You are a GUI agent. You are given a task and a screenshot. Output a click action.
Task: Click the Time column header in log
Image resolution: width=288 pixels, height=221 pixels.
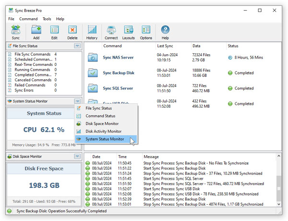click(x=129, y=157)
